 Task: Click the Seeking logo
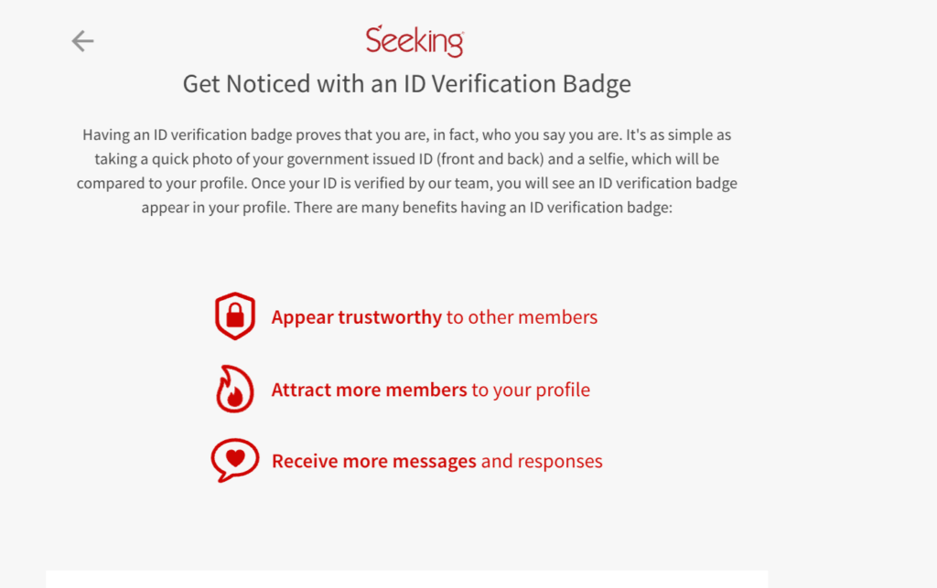[415, 41]
